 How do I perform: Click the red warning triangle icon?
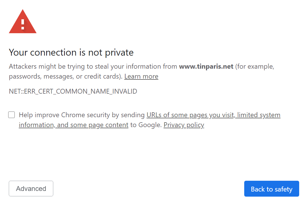23,21
